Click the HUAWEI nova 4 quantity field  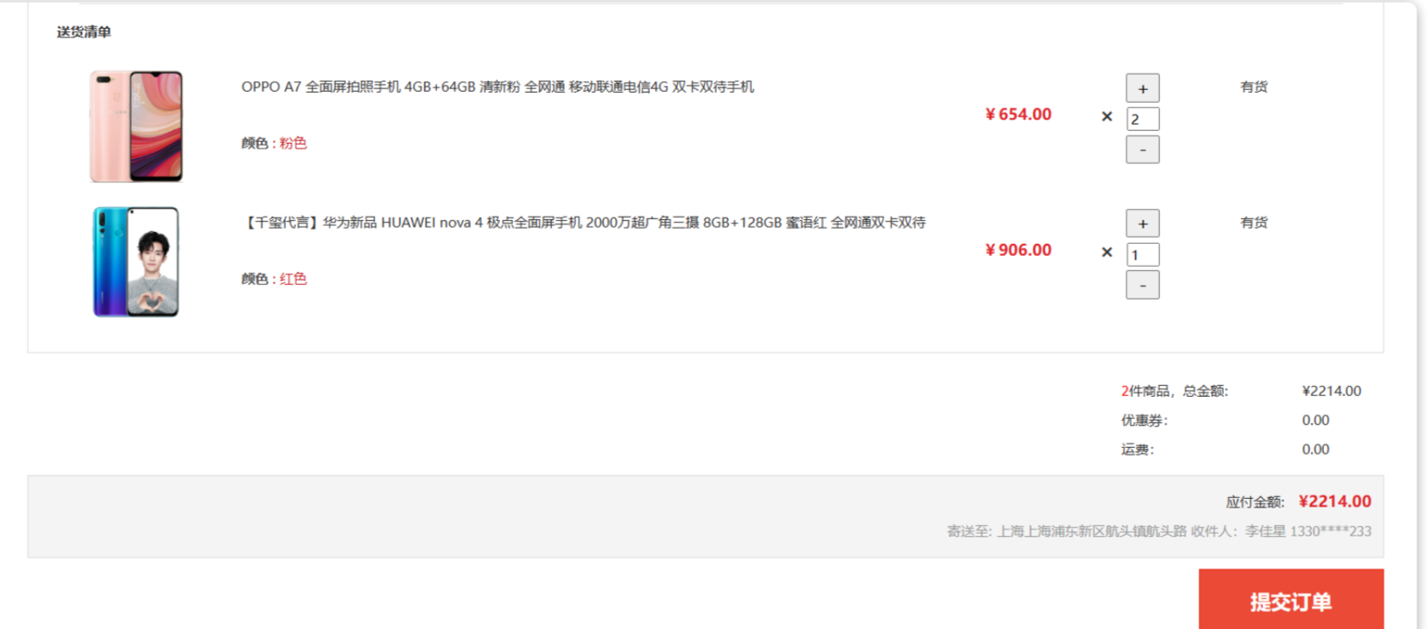point(1142,255)
